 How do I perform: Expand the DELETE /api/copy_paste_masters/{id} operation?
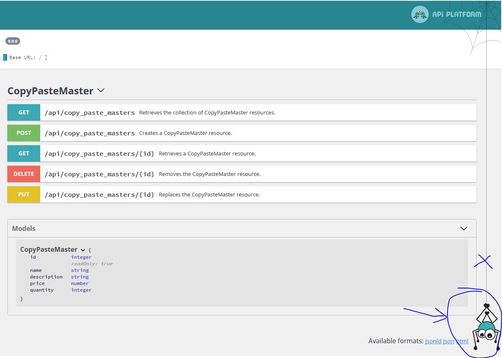[242, 174]
